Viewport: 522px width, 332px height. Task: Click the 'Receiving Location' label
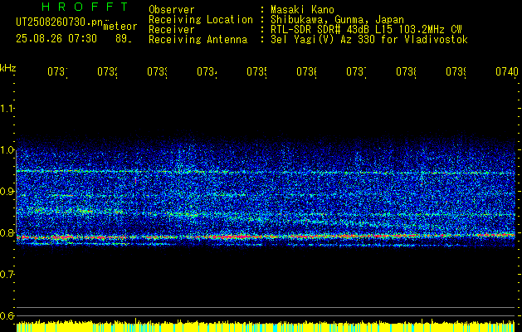(x=201, y=20)
